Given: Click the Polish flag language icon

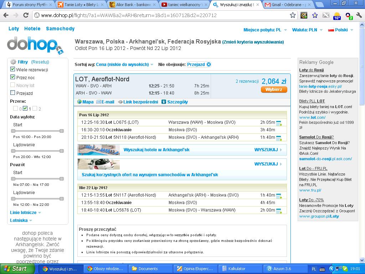Looking at the screenshot, I should [331, 30].
